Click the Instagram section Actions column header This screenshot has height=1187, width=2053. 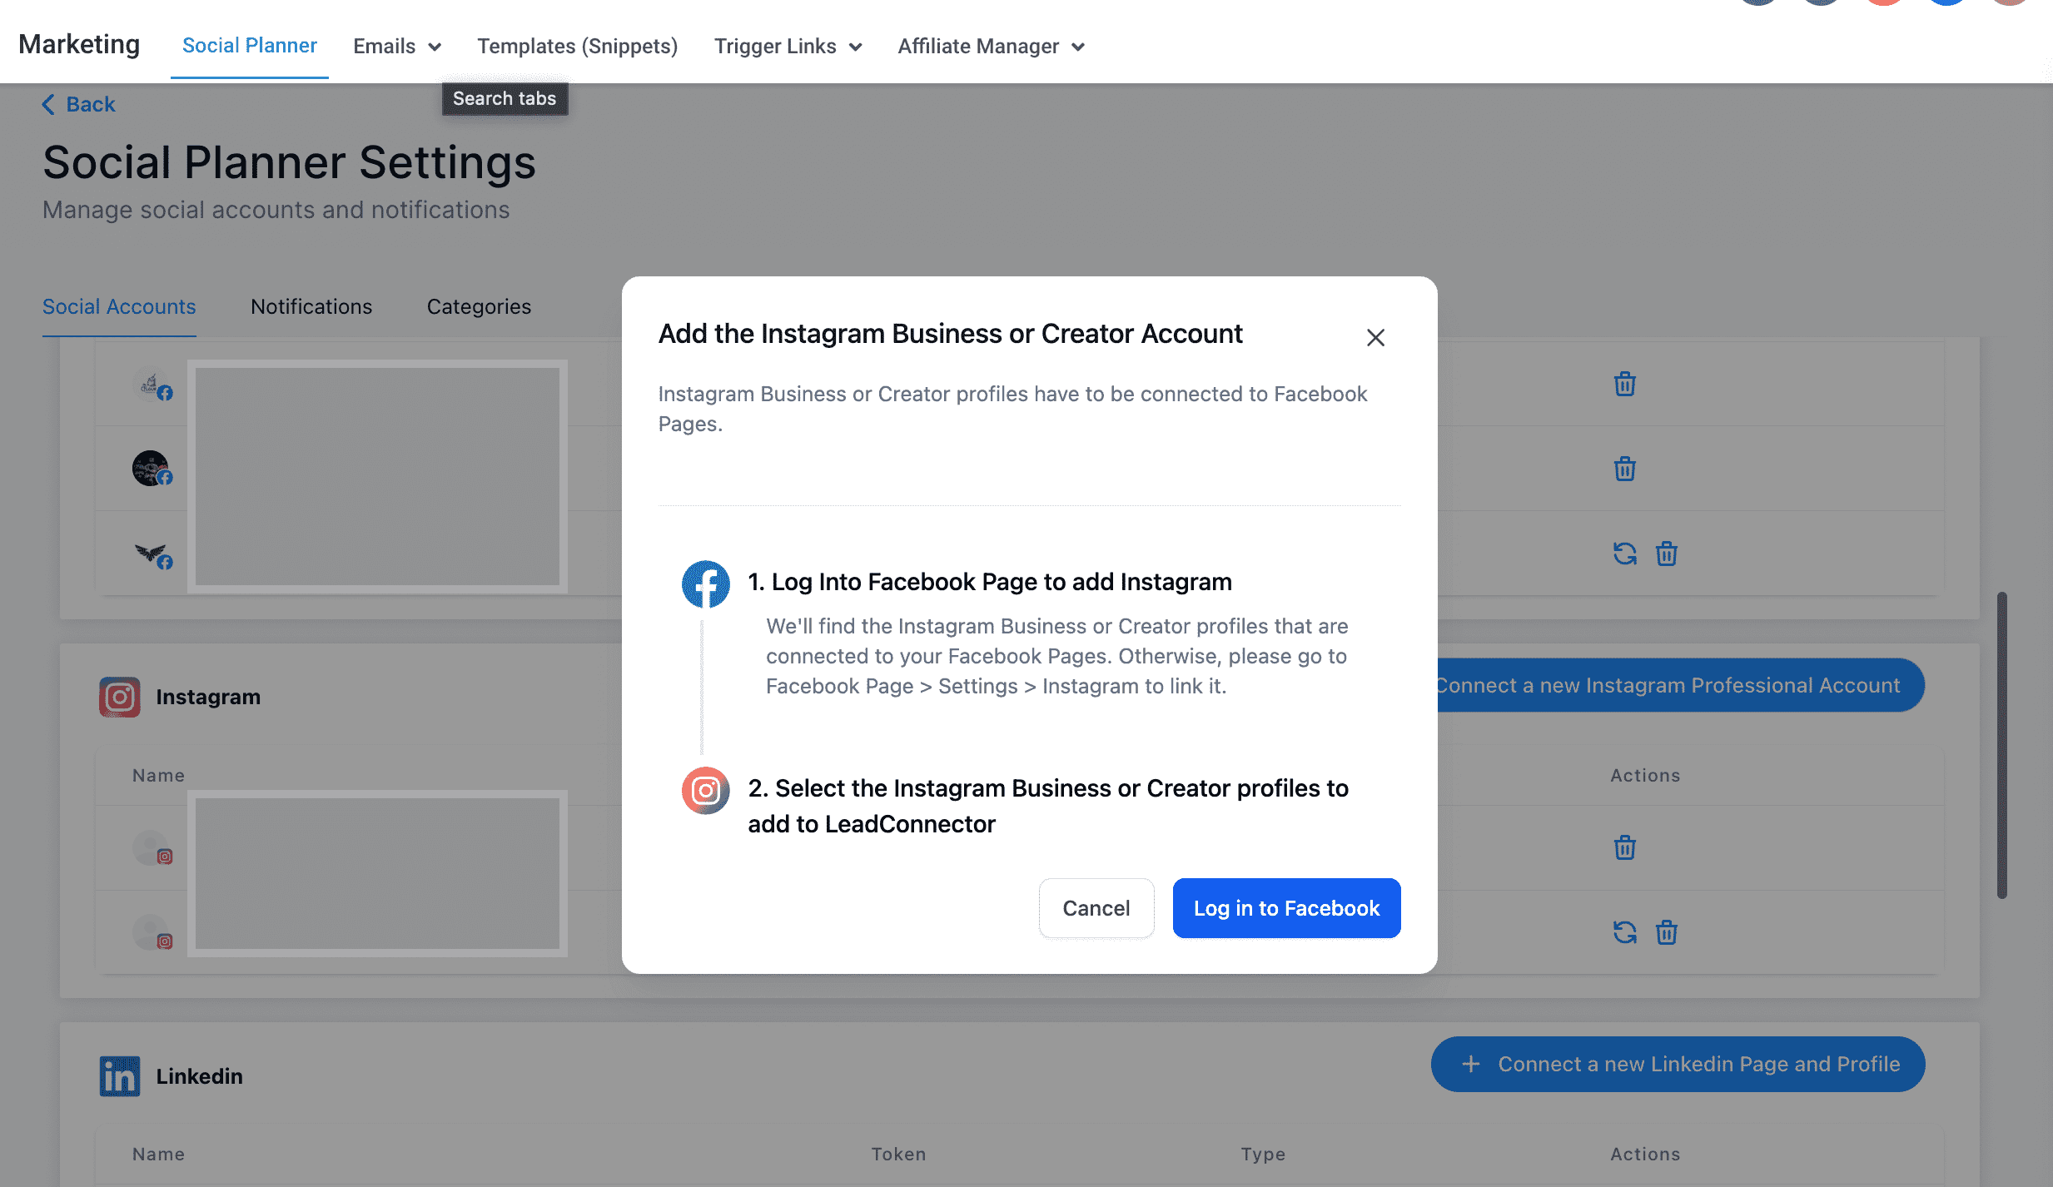click(x=1645, y=776)
